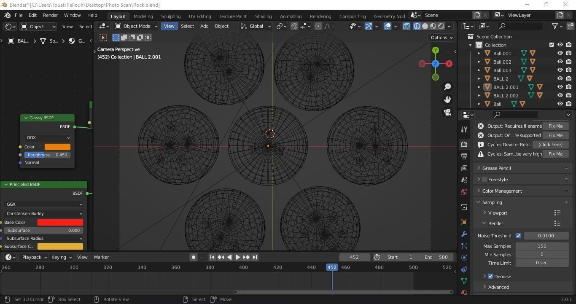Viewport: 576px width, 304px height.
Task: Open the View Layer properties icon
Action: tap(464, 168)
